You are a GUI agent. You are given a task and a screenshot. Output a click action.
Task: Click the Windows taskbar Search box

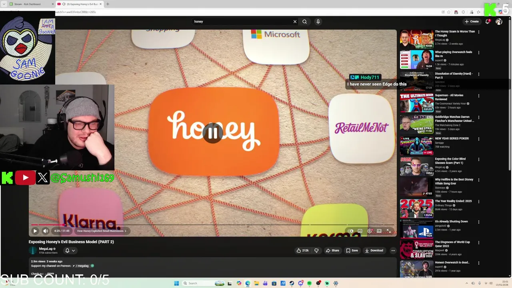tap(204, 283)
